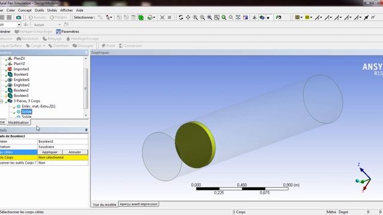Click the pin arrow toolbar icon
This screenshot has height=215, width=383.
(x=366, y=17)
